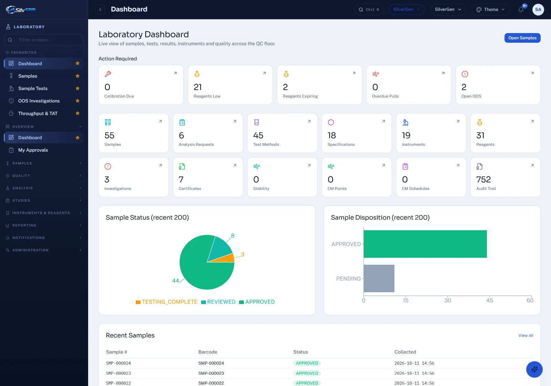Click the PENDING gray bar
This screenshot has width=551, height=386.
tap(379, 278)
